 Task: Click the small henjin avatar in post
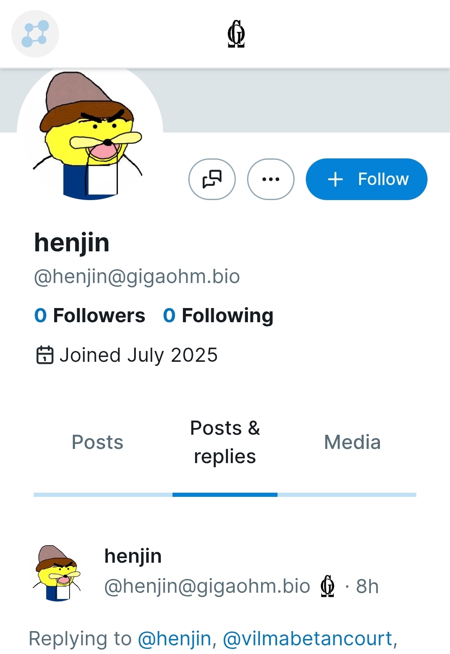(57, 573)
